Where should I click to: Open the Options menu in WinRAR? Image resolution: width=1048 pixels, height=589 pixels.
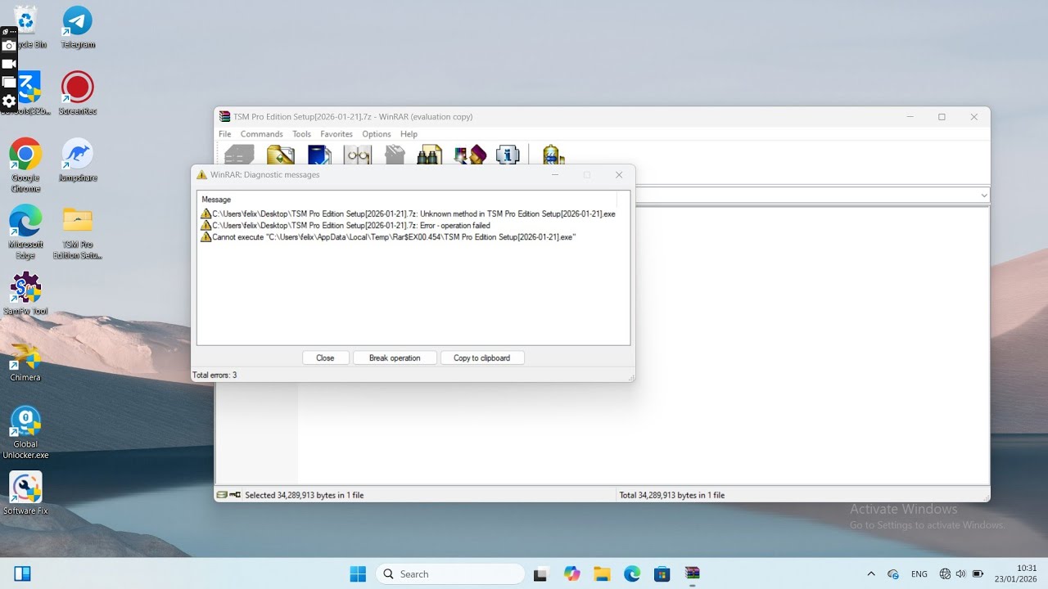(x=377, y=134)
